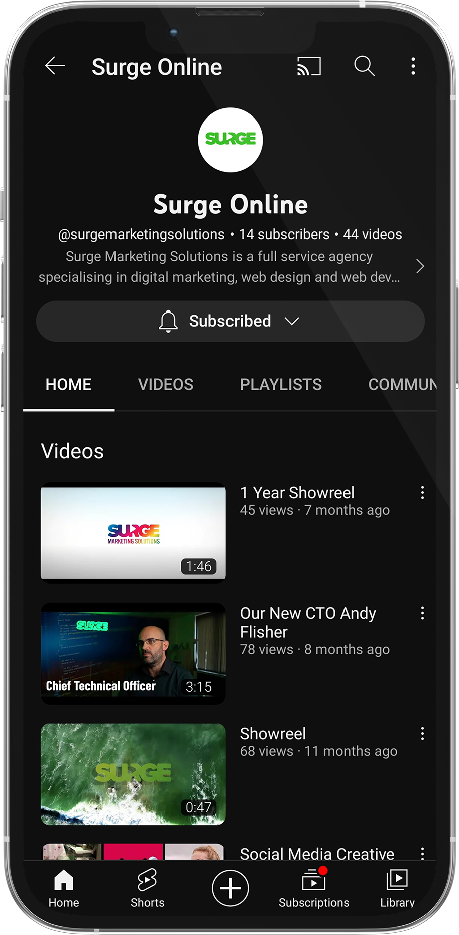Tap the Surge Online channel name heading

[231, 205]
